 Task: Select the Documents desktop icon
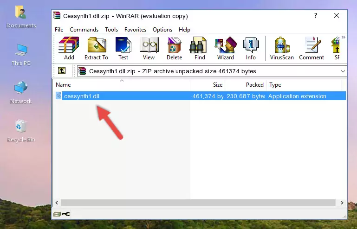pos(21,17)
